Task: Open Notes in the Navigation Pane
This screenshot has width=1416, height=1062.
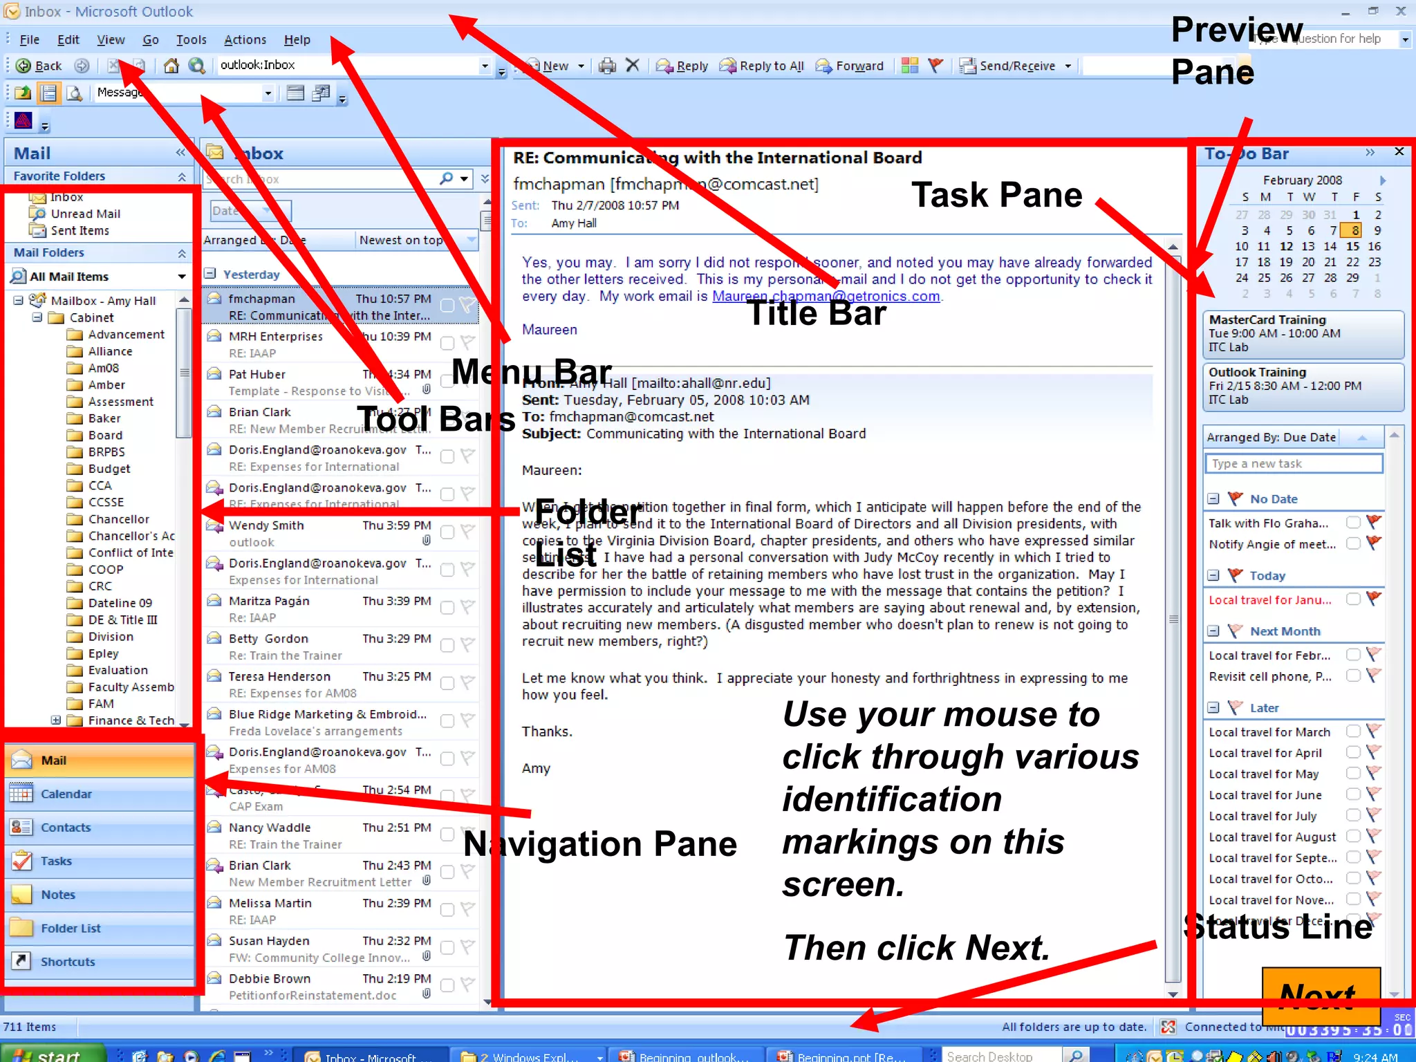Action: (100, 895)
